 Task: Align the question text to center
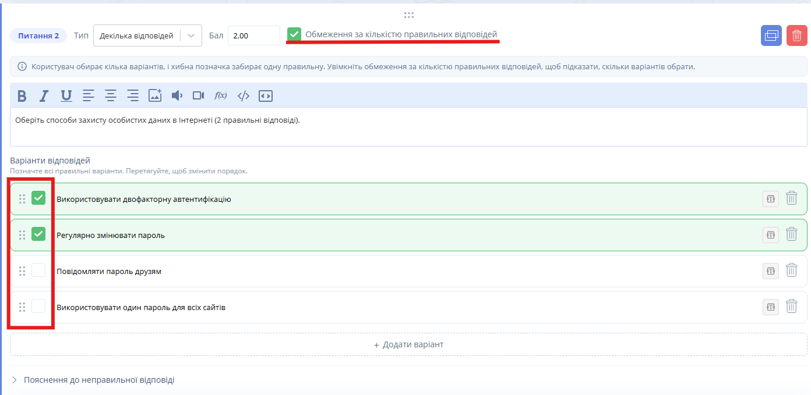coord(111,96)
